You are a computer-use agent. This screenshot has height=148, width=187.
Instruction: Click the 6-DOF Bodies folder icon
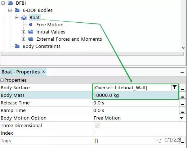pyautogui.click(x=17, y=10)
